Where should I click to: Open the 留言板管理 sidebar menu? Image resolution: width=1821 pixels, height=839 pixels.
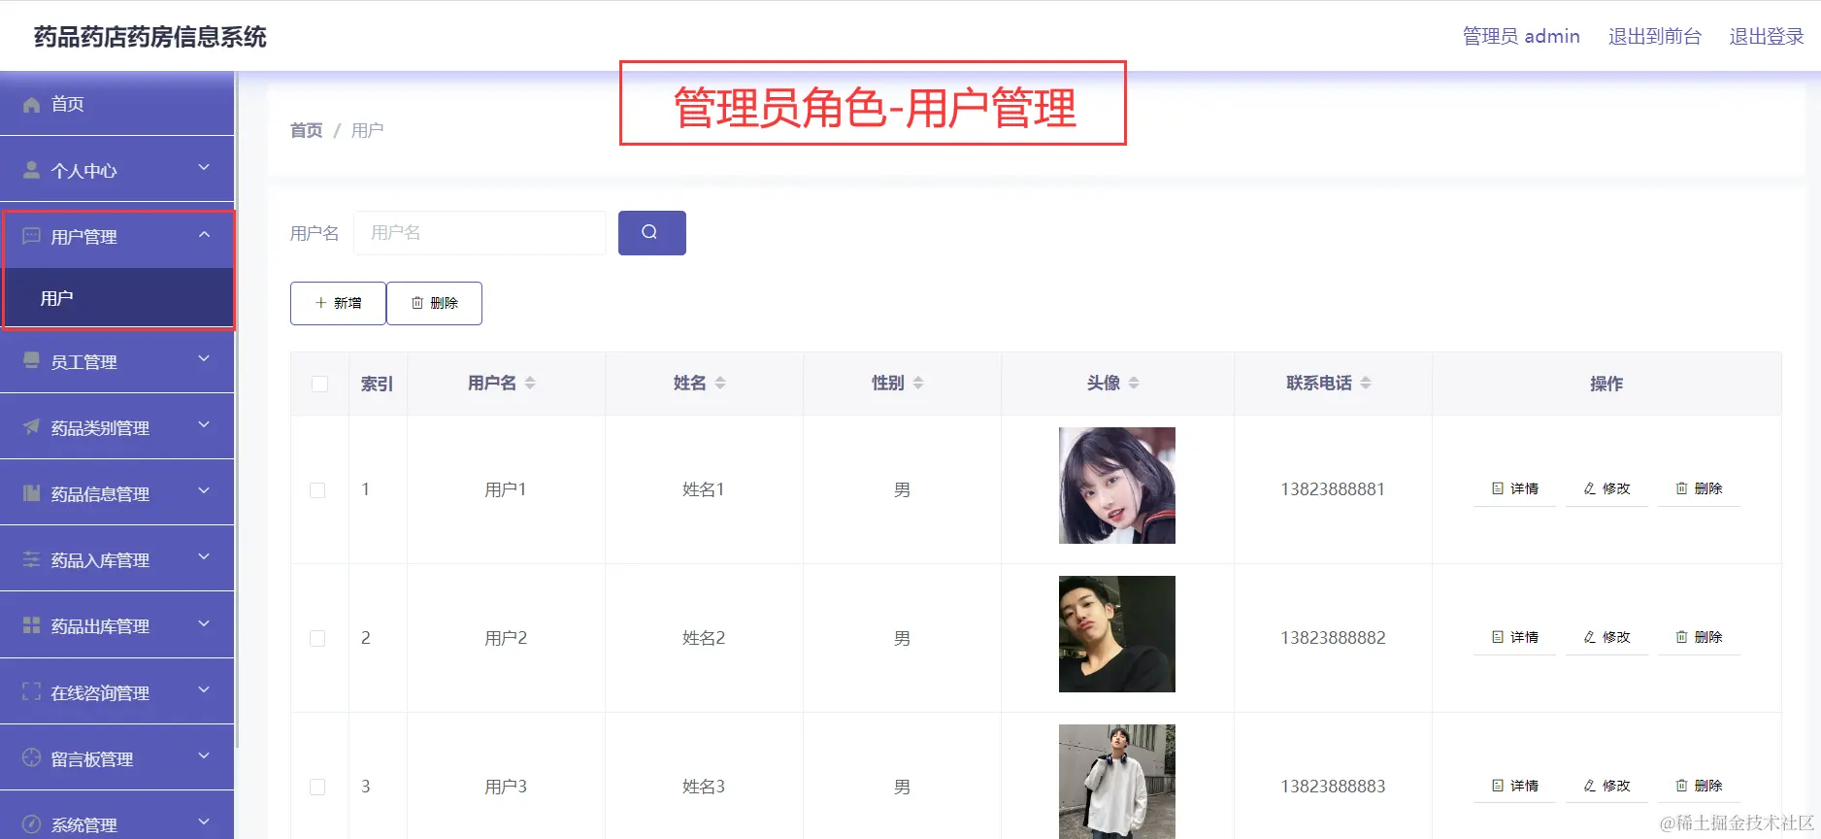pyautogui.click(x=117, y=758)
